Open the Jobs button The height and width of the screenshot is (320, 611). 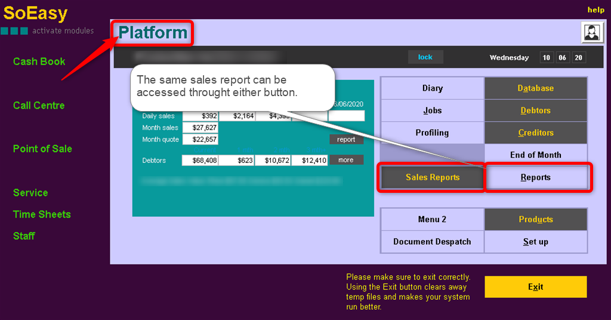point(432,110)
